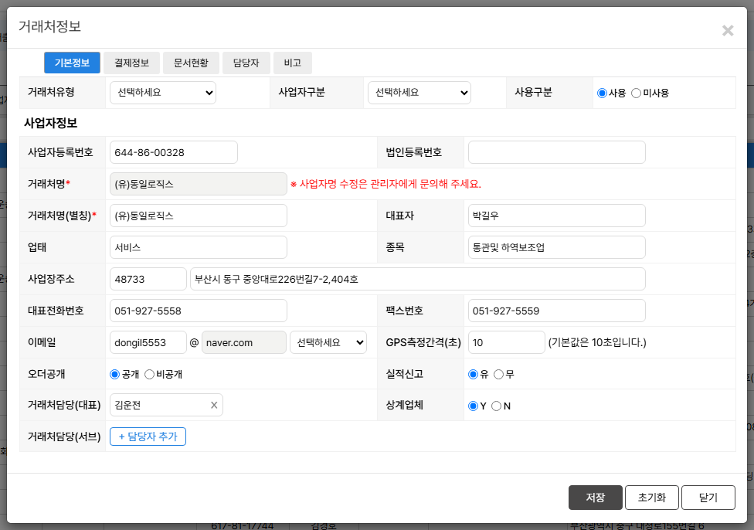Expand the 거래처유형 dropdown
754x530 pixels.
tap(163, 93)
